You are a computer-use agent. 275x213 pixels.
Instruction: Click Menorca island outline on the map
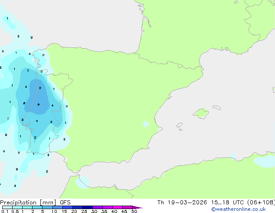click(216, 107)
